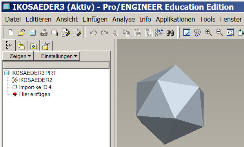Open a file with the folder icon
This screenshot has height=147, width=244.
tap(22, 33)
